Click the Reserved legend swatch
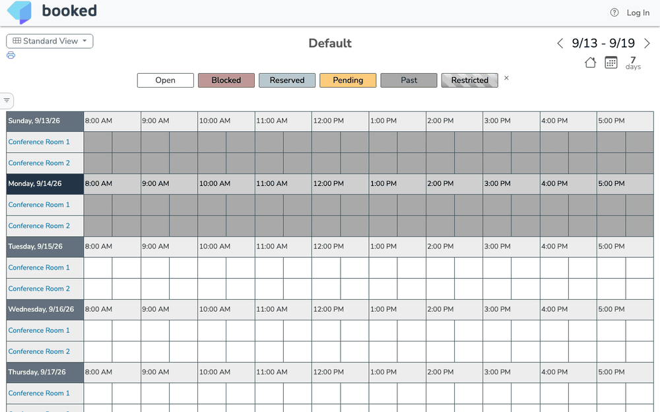The width and height of the screenshot is (660, 412). point(287,80)
